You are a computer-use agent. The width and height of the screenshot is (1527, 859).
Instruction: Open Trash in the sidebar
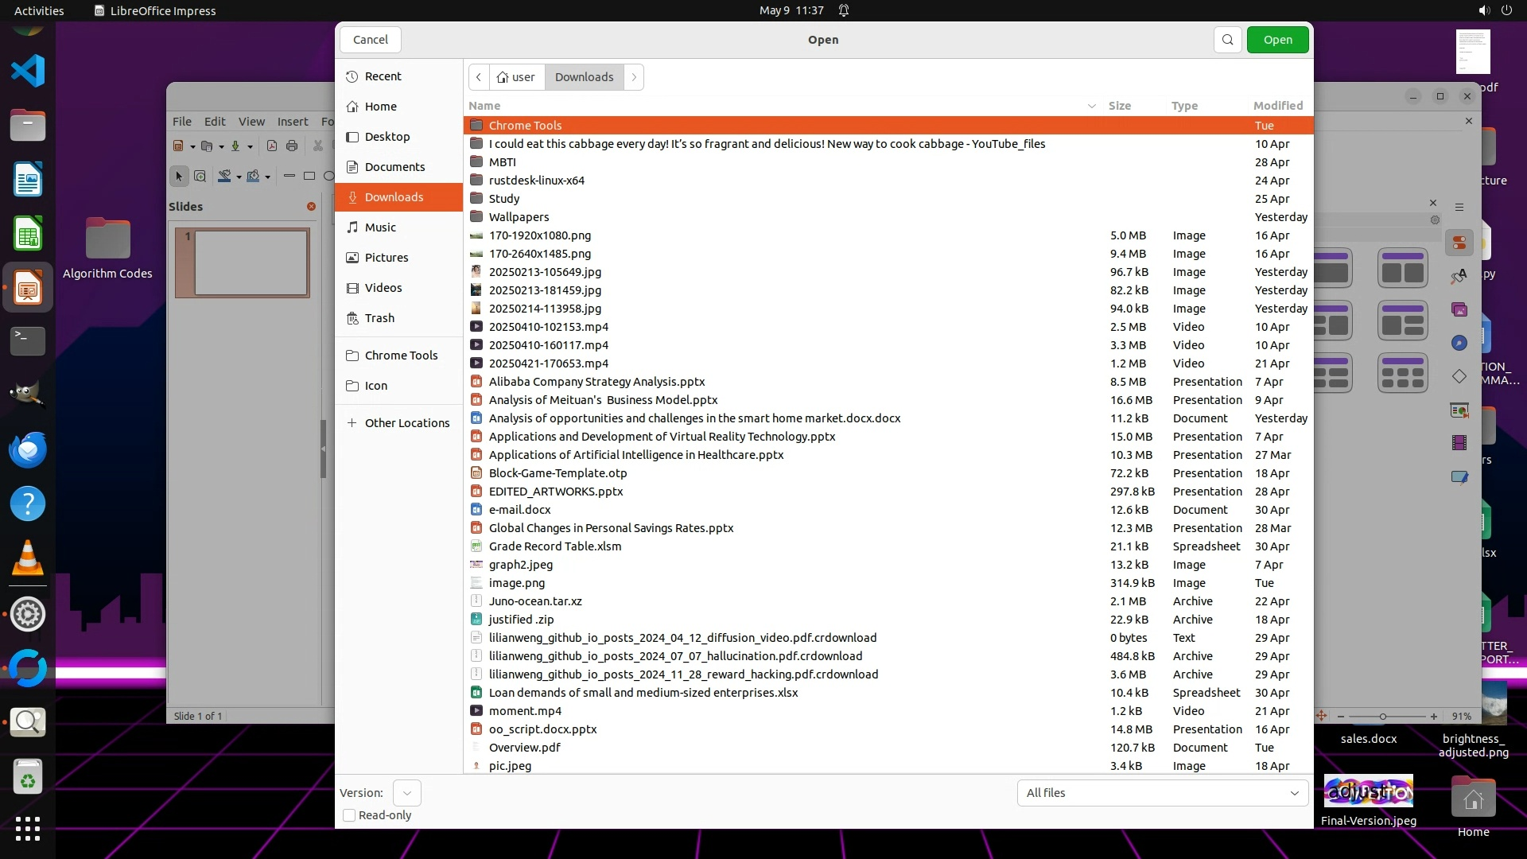click(x=379, y=318)
